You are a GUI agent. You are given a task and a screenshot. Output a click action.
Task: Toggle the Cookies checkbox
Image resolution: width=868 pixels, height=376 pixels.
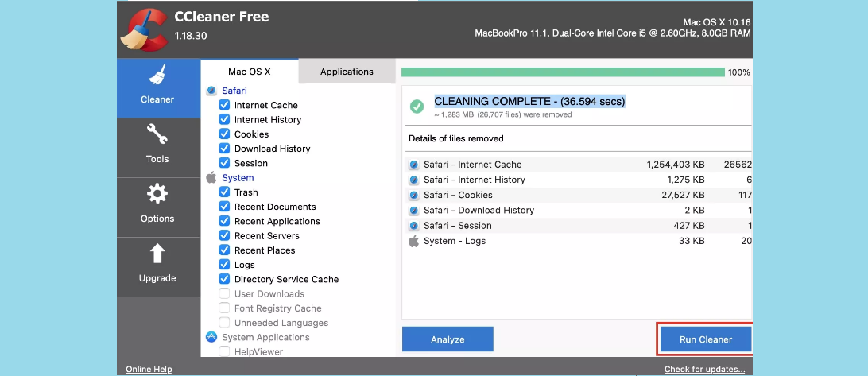click(x=224, y=134)
